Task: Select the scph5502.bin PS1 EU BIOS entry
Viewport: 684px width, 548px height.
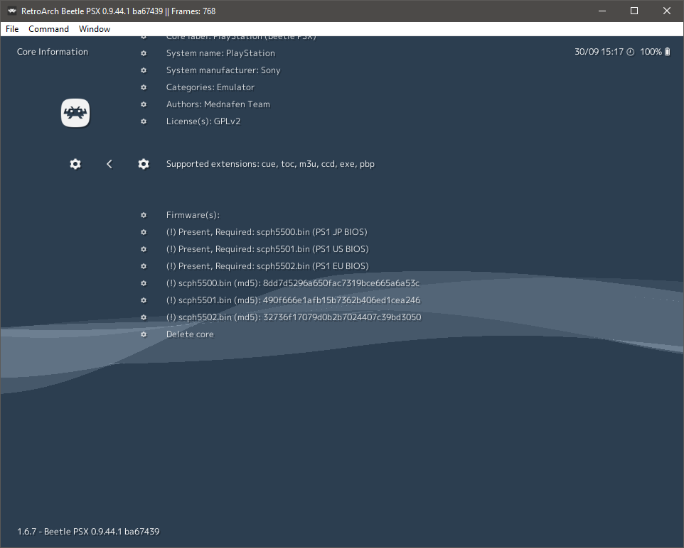Action: click(x=267, y=266)
